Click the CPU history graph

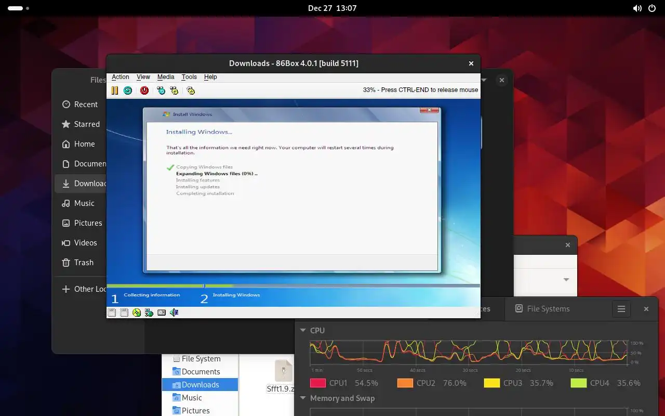[469, 353]
